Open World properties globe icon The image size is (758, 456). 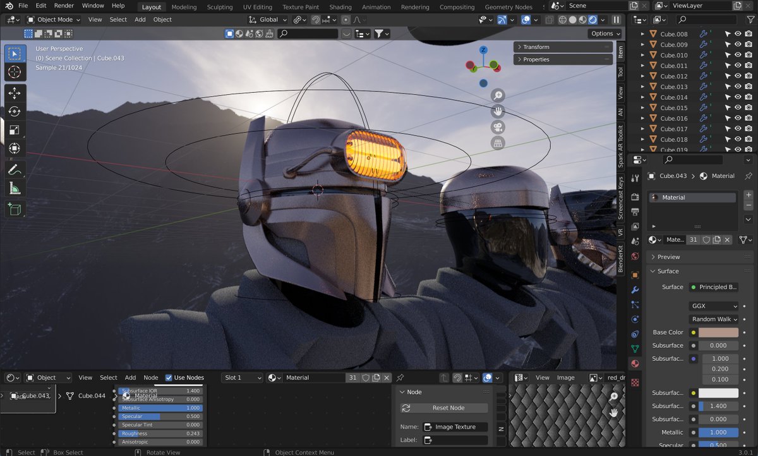coord(635,256)
